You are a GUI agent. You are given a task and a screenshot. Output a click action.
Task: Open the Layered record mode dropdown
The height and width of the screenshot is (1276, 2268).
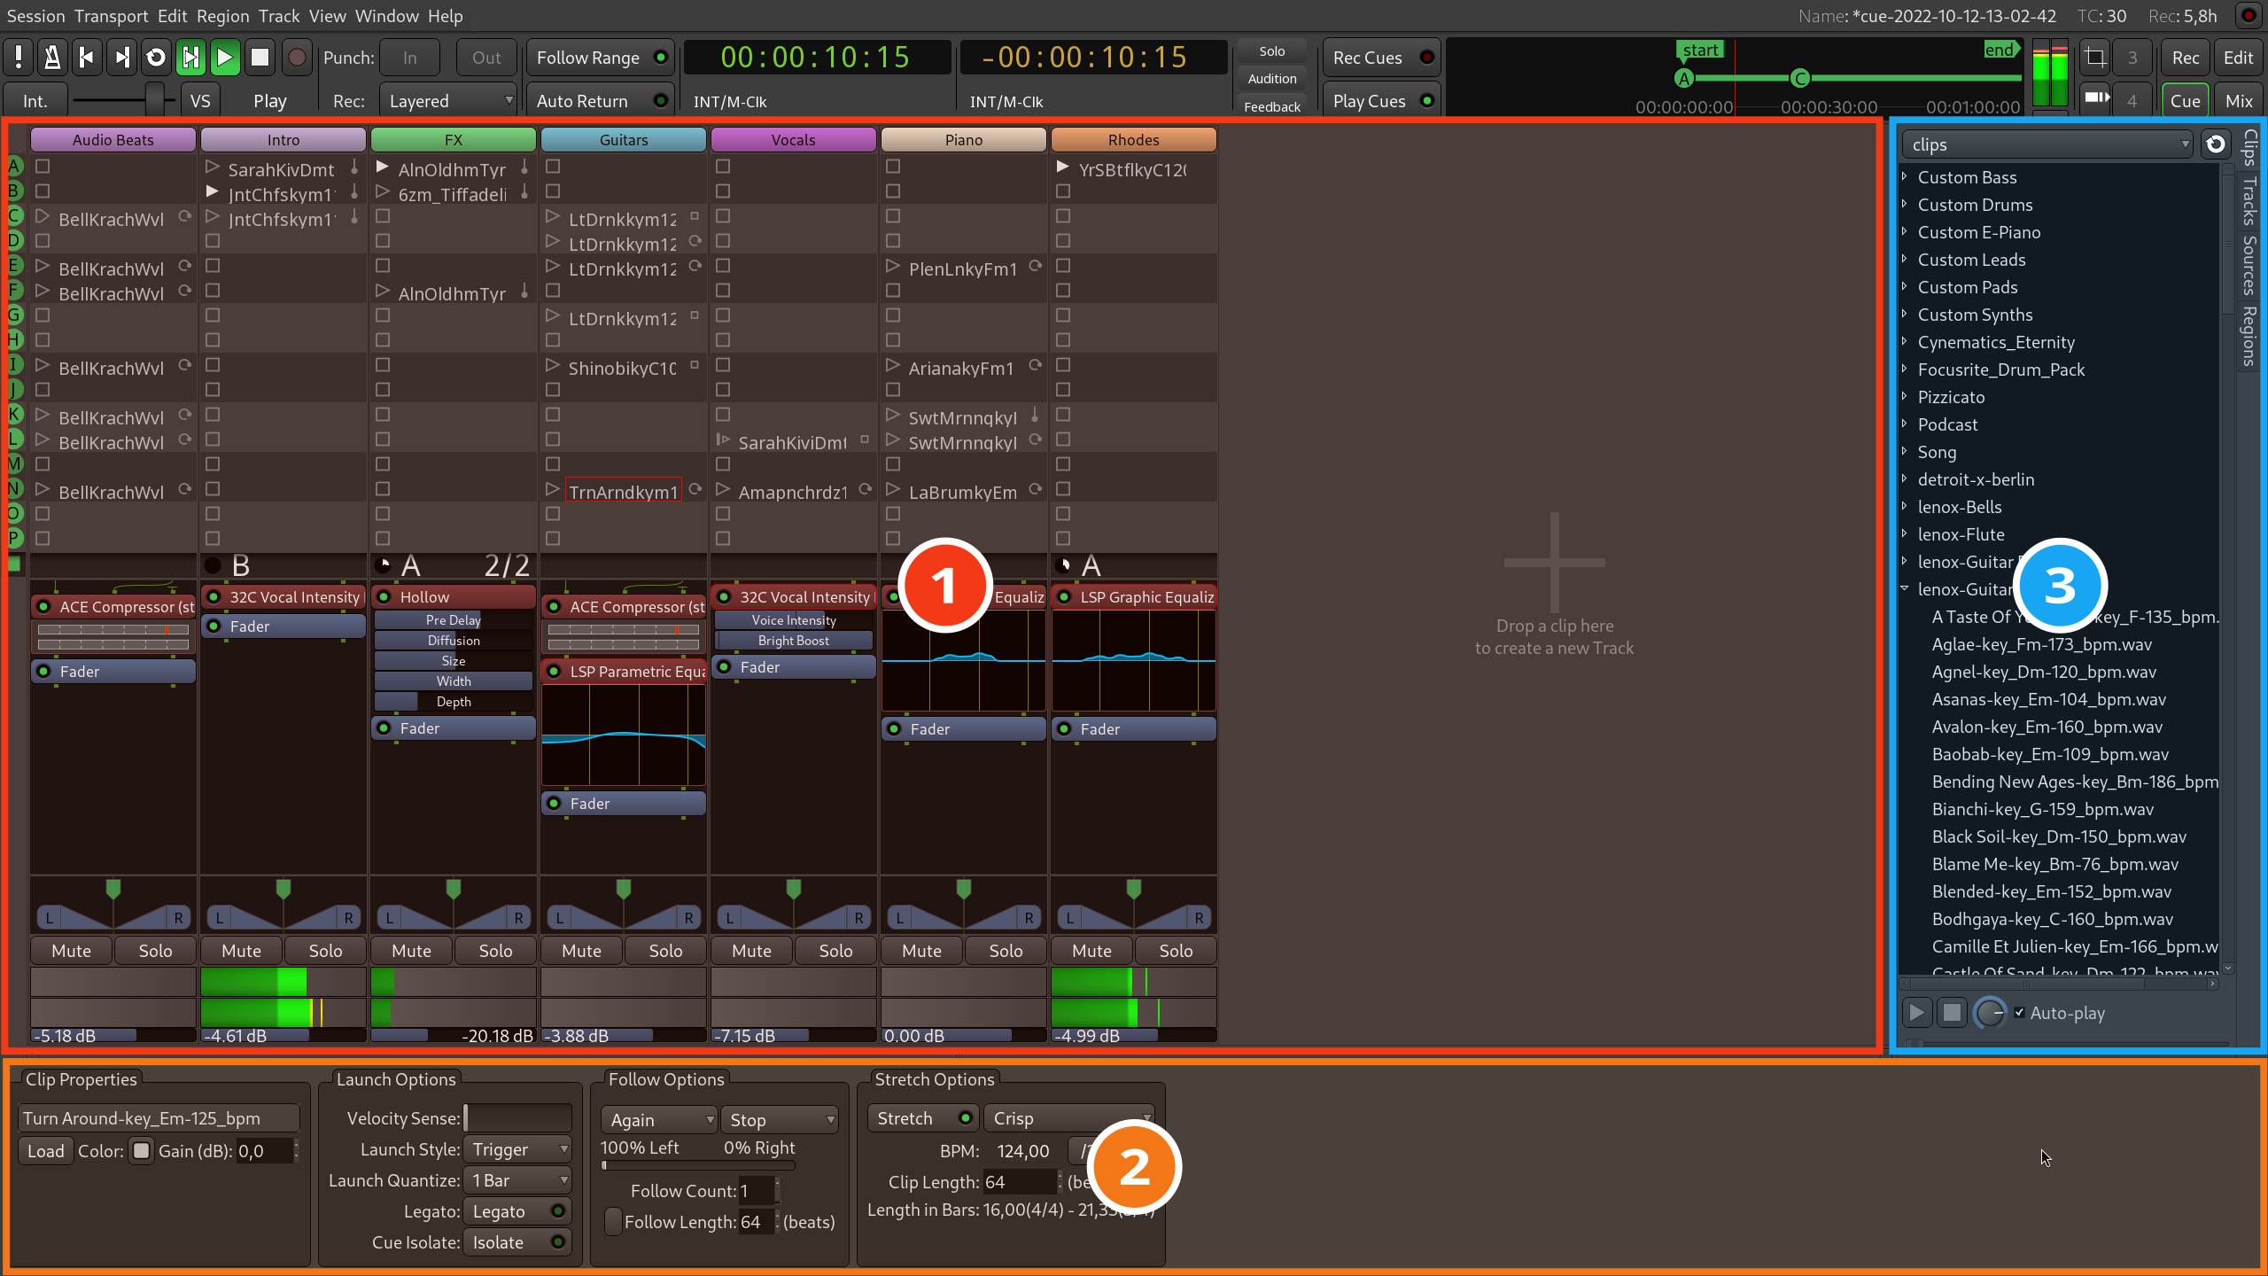(x=449, y=101)
